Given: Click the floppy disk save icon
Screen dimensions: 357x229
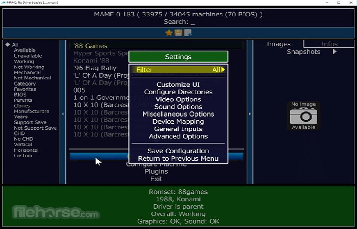Looking at the screenshot, I should point(178,33).
